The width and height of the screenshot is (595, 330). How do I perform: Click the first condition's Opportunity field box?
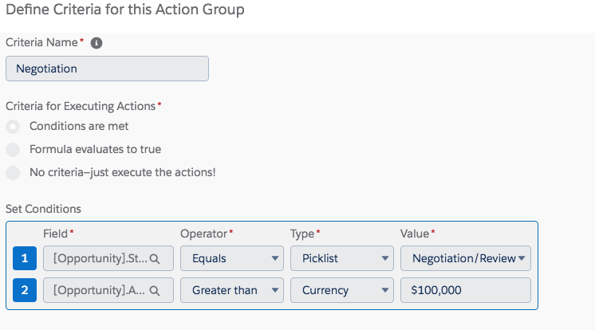point(100,258)
